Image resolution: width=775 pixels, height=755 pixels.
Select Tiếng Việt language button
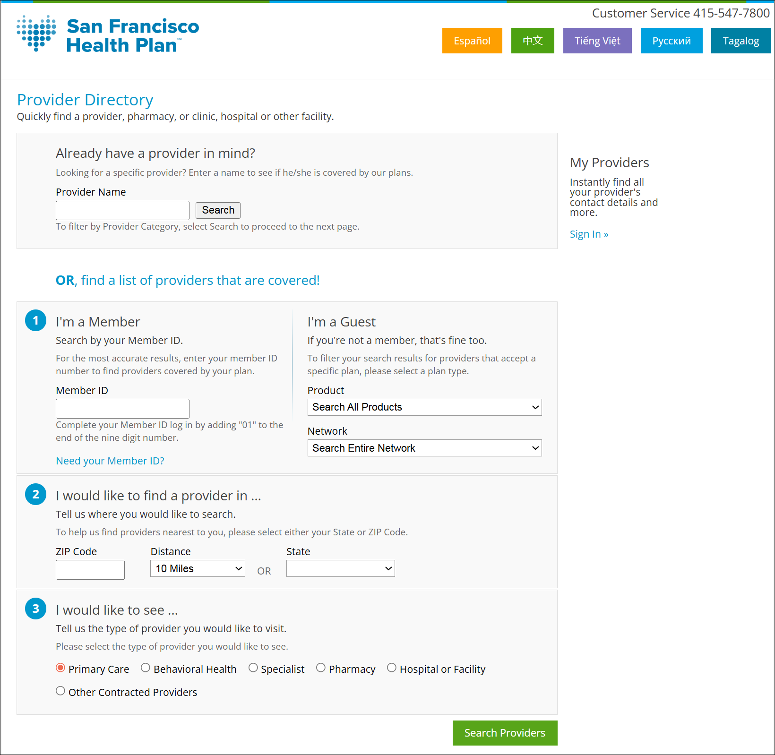point(597,41)
